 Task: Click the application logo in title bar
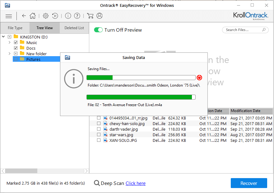[7, 5]
